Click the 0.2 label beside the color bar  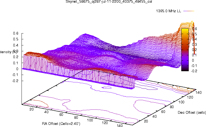pos(195,50)
